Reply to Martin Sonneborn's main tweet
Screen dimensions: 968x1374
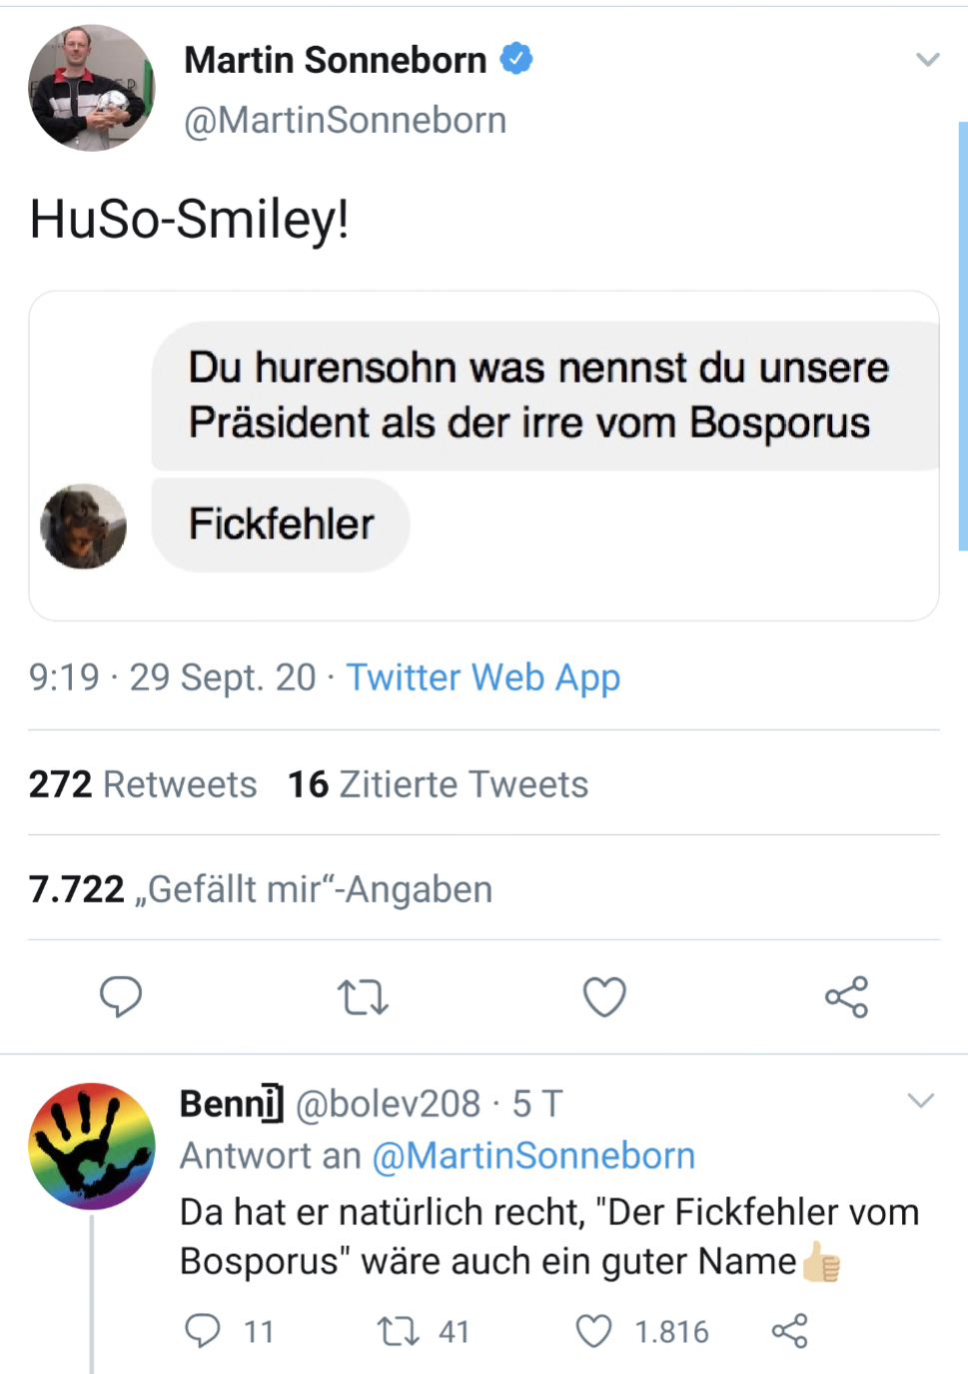point(121,996)
